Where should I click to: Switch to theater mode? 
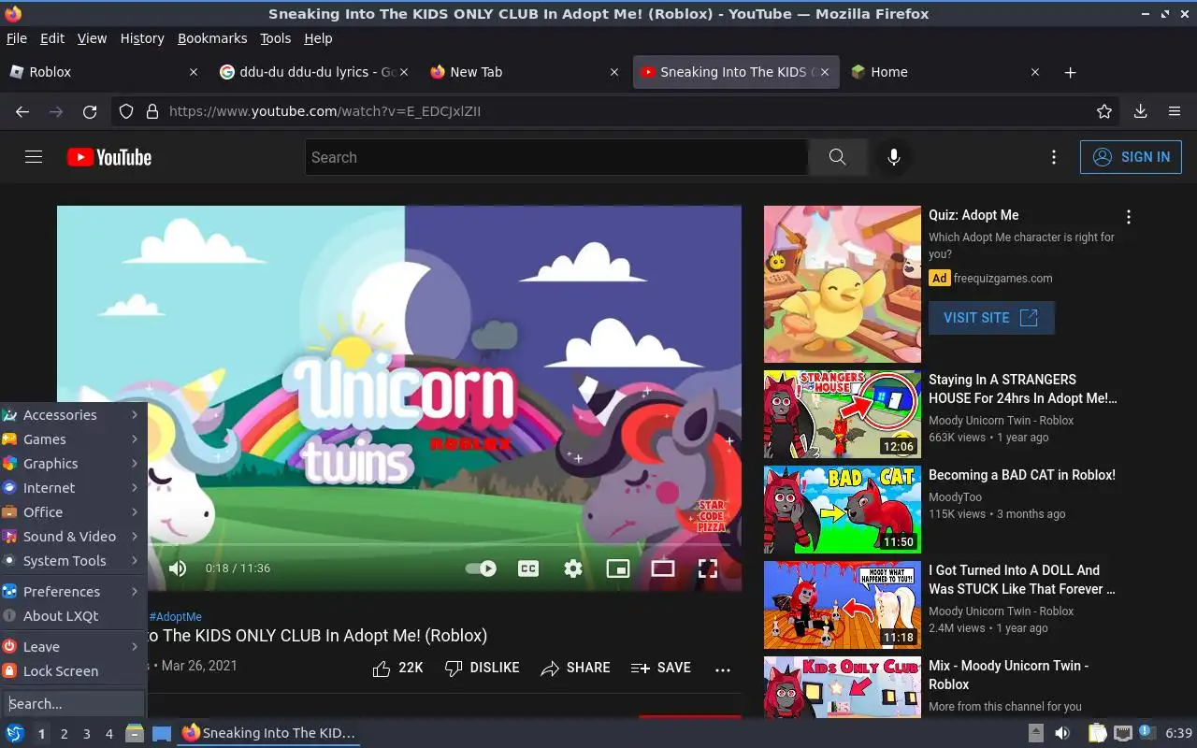click(x=663, y=568)
